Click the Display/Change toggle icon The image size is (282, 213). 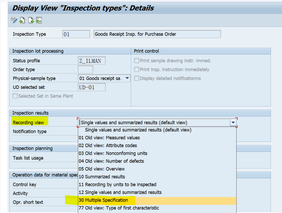point(14,20)
